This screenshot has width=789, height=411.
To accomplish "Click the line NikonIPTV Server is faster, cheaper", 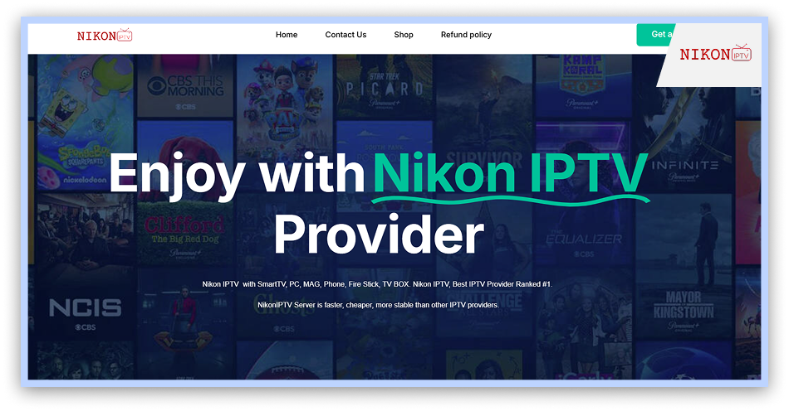I will coord(378,305).
